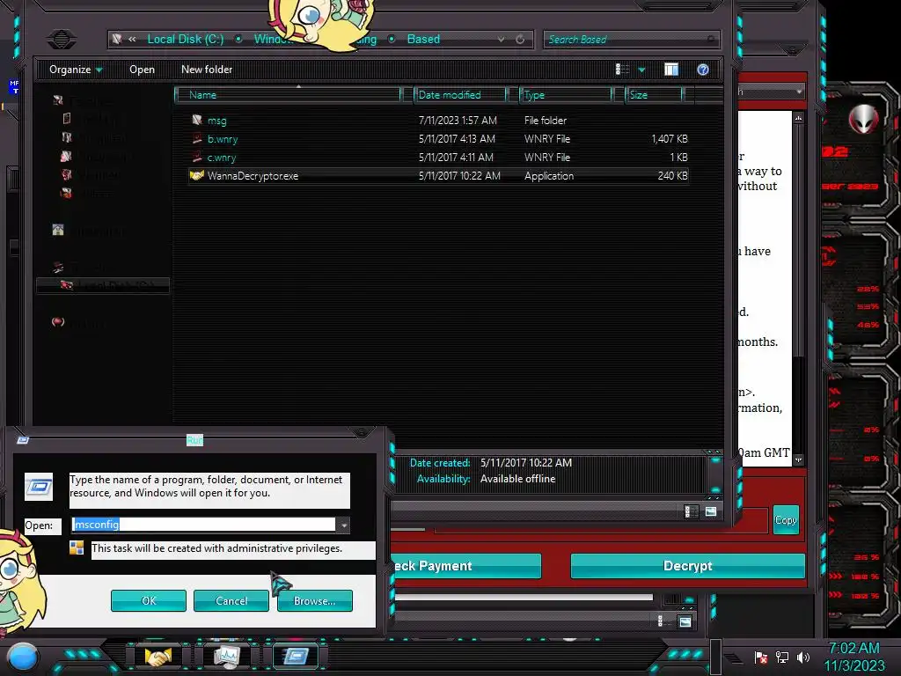Click the Copy button in ransomware window

pos(786,520)
